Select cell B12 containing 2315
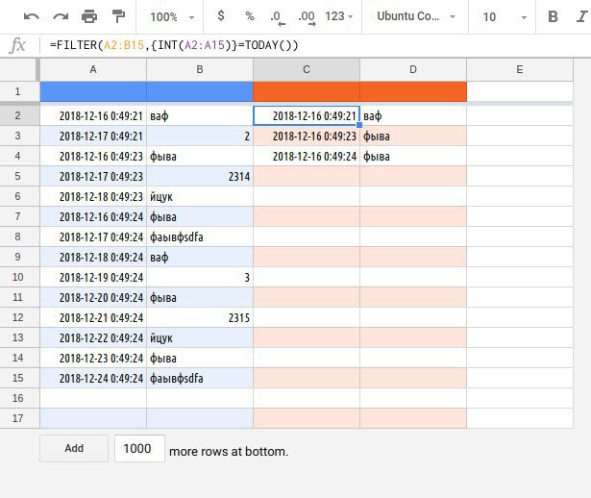This screenshot has height=498, width=591. pos(200,317)
